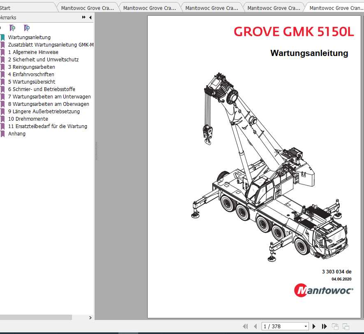The height and width of the screenshot is (334, 364).
Task: Go to the next page
Action: [313, 326]
